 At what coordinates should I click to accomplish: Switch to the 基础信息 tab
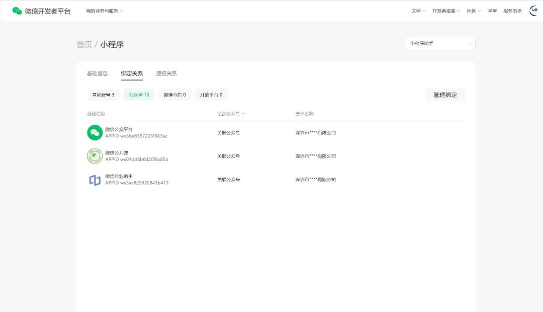pos(98,73)
